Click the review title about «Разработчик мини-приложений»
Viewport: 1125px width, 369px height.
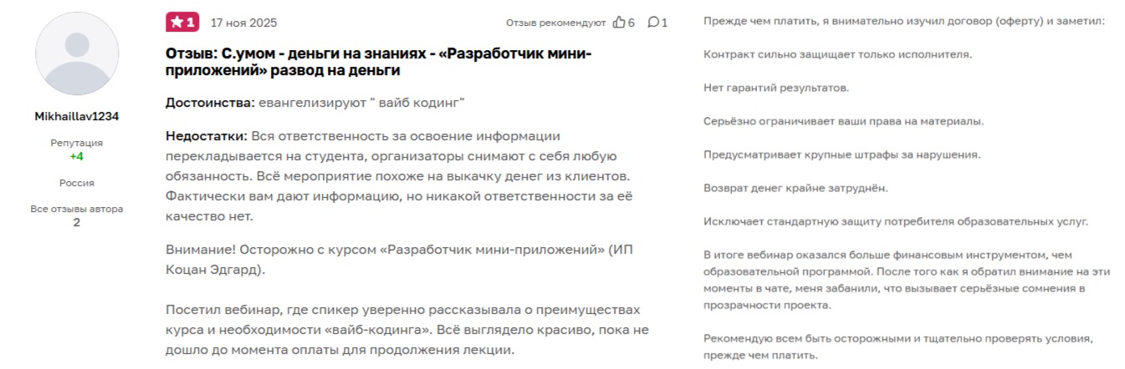point(378,62)
